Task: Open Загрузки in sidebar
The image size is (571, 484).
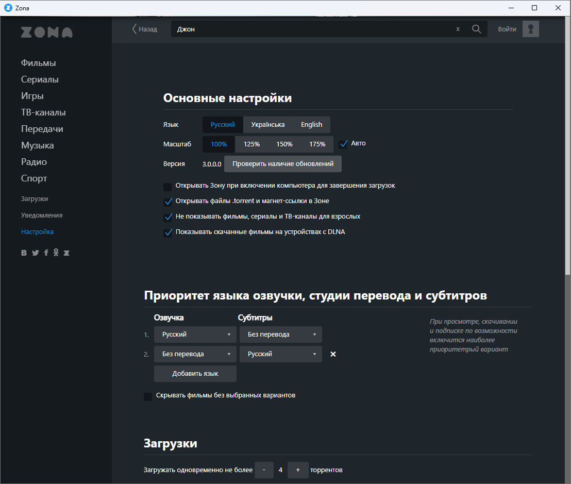Action: [34, 199]
